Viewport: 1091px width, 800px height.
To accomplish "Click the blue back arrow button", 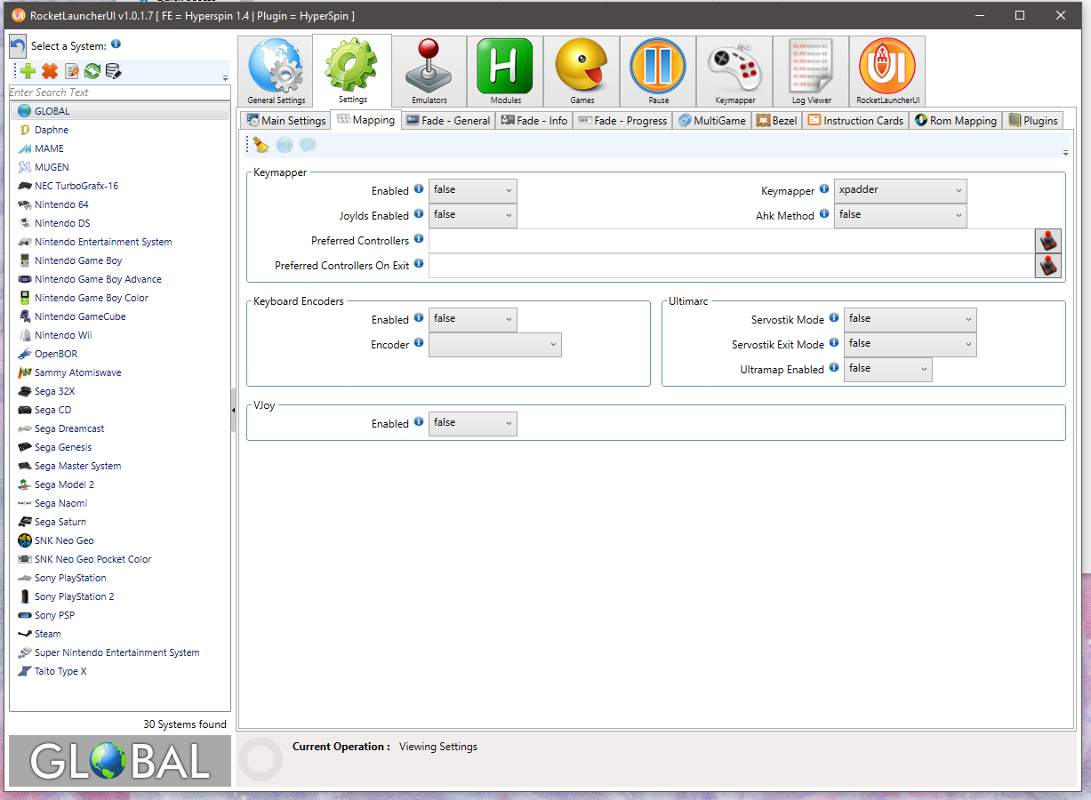I will [18, 46].
